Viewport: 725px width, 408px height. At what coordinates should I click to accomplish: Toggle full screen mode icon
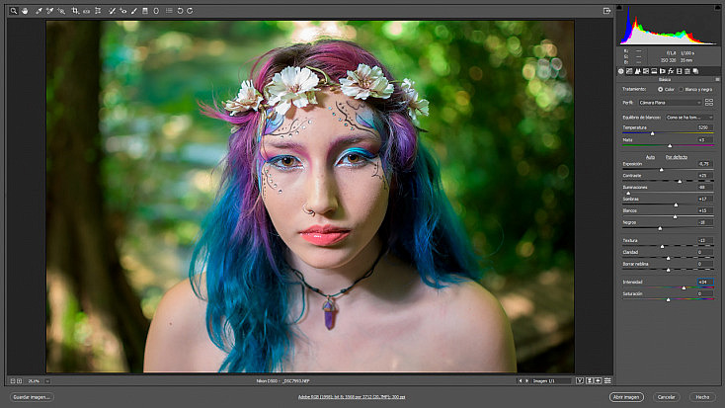(x=607, y=11)
